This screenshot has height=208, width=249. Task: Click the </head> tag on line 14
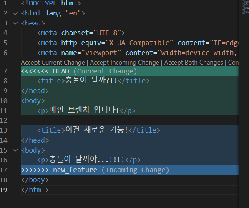tap(35, 140)
